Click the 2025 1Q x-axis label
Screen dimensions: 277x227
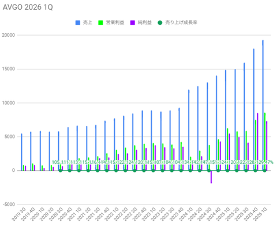[x=223, y=214]
